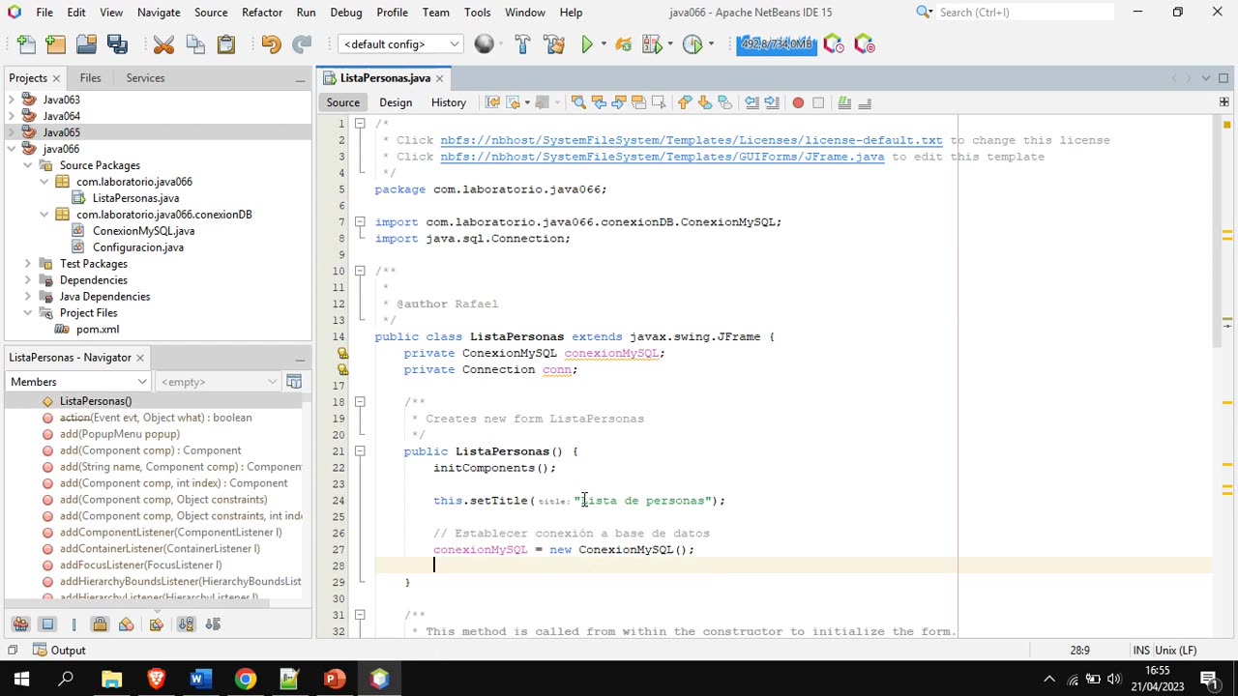1238x696 pixels.
Task: Click Navigator view toggle icon beside empty dropdown
Action: click(294, 382)
